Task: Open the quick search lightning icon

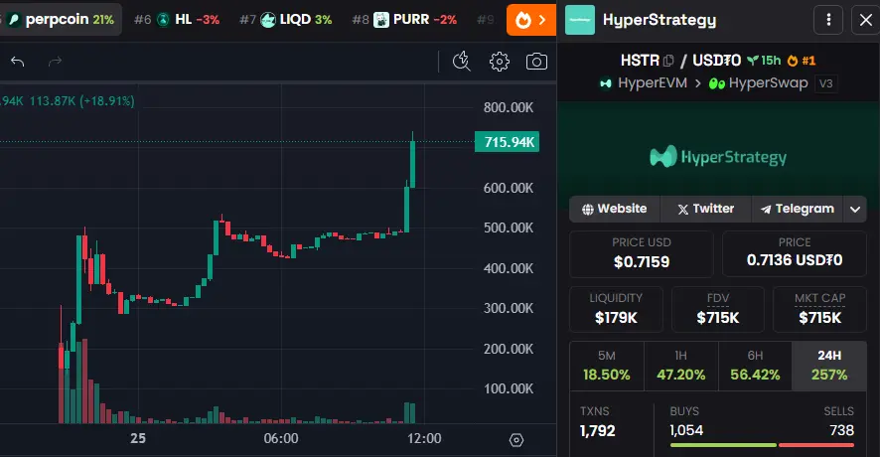Action: 461,62
